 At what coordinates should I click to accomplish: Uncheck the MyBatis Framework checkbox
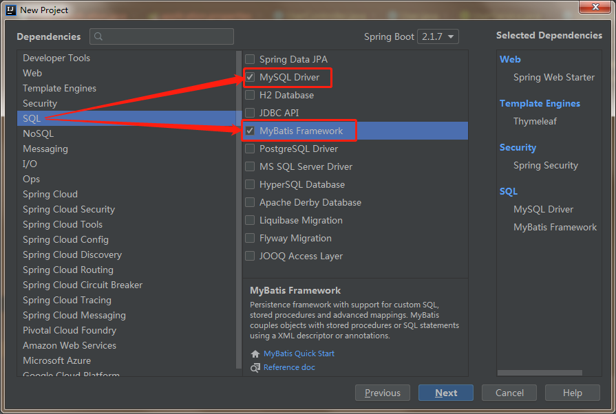tap(250, 131)
